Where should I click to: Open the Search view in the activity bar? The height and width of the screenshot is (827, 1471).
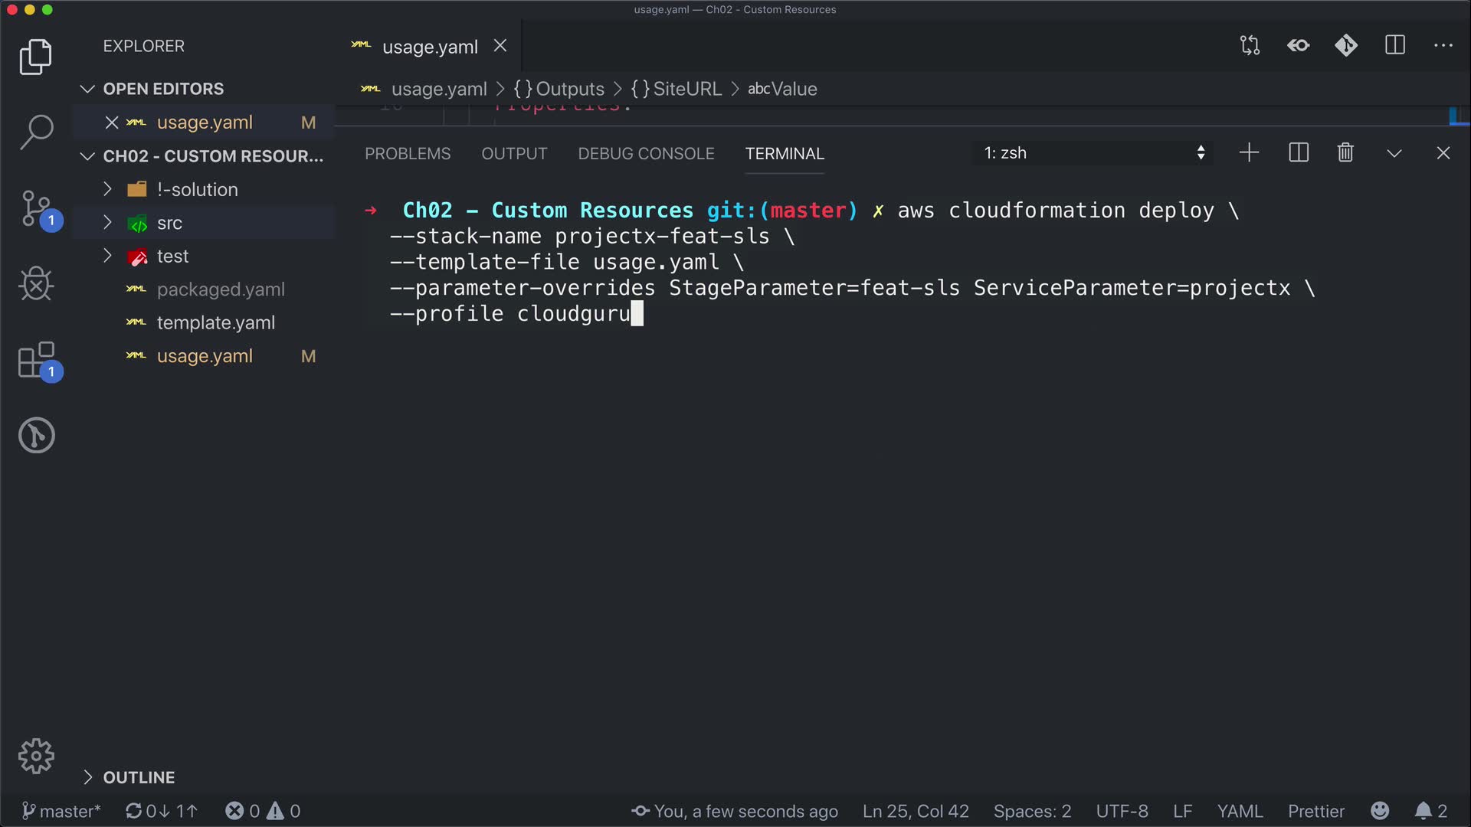point(36,132)
